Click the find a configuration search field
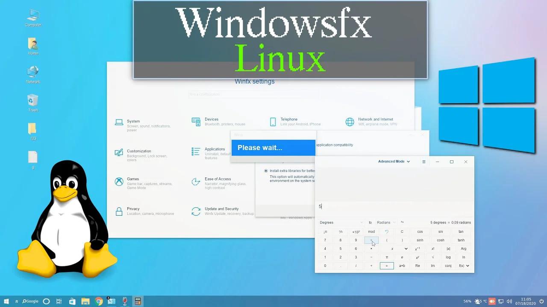This screenshot has width=547, height=307. (x=253, y=94)
